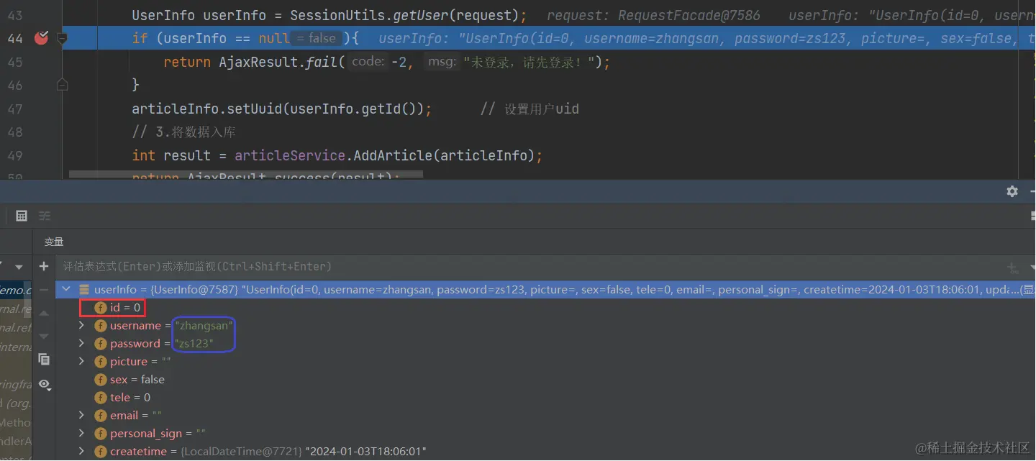Click line number 49 in gutter
Screen dimensions: 1036x461
tap(15, 155)
